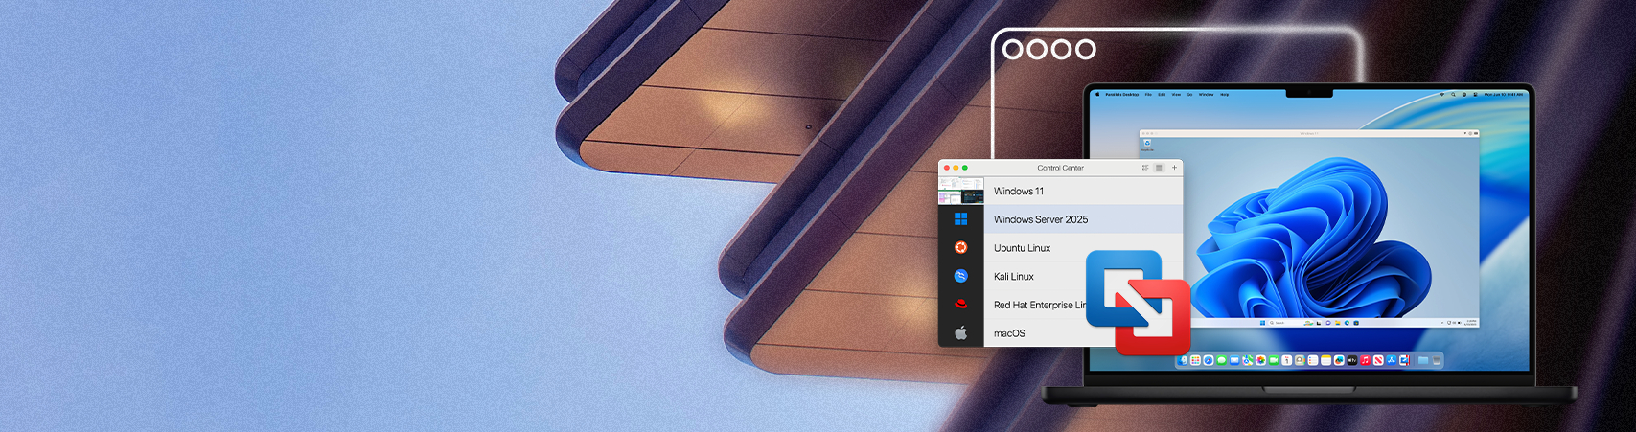Open the Help menu
The height and width of the screenshot is (432, 1636).
tap(1225, 95)
